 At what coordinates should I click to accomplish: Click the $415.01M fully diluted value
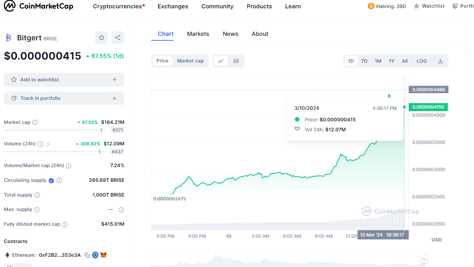tap(113, 224)
